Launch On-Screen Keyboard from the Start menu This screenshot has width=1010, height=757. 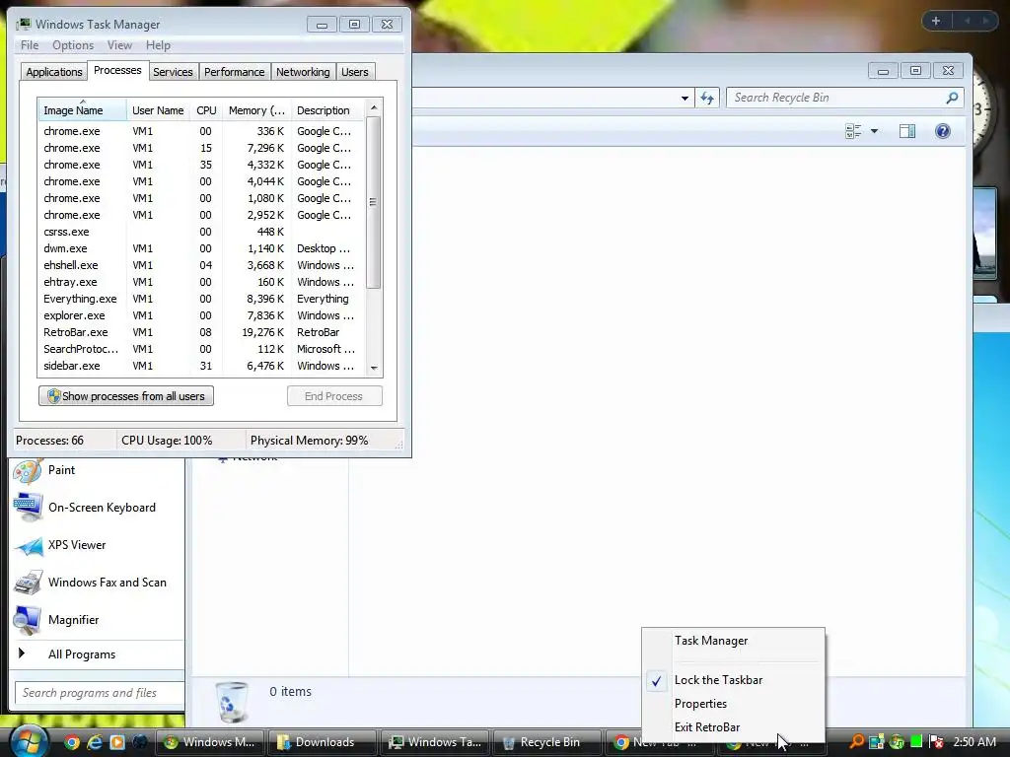(97, 508)
